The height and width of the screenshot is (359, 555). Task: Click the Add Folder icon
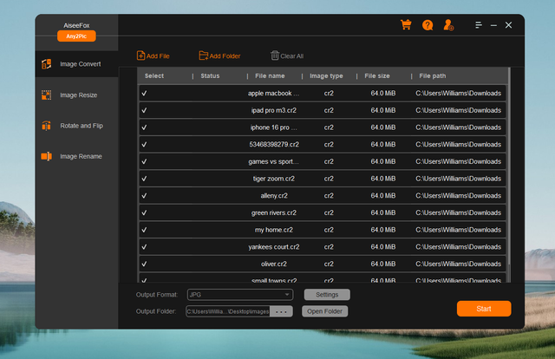[x=204, y=55]
